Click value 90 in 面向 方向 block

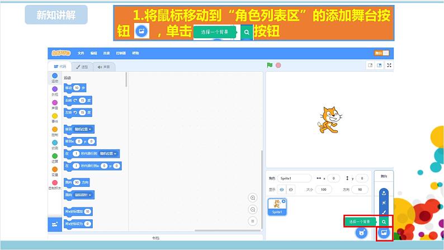pyautogui.click(x=77, y=182)
